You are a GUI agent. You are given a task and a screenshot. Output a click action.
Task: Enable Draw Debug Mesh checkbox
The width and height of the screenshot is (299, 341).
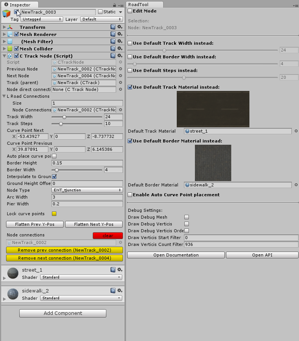coord(187,217)
